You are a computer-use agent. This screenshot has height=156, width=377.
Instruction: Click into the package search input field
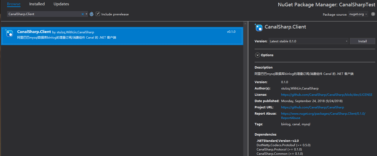pos(43,14)
